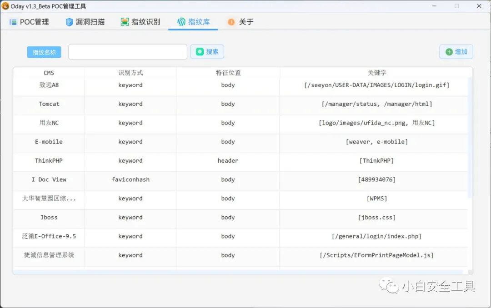Click the ufida_nc.png keyword cell
This screenshot has width=491, height=308.
click(377, 123)
